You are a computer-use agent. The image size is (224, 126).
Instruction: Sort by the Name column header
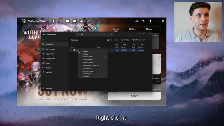click(x=72, y=47)
